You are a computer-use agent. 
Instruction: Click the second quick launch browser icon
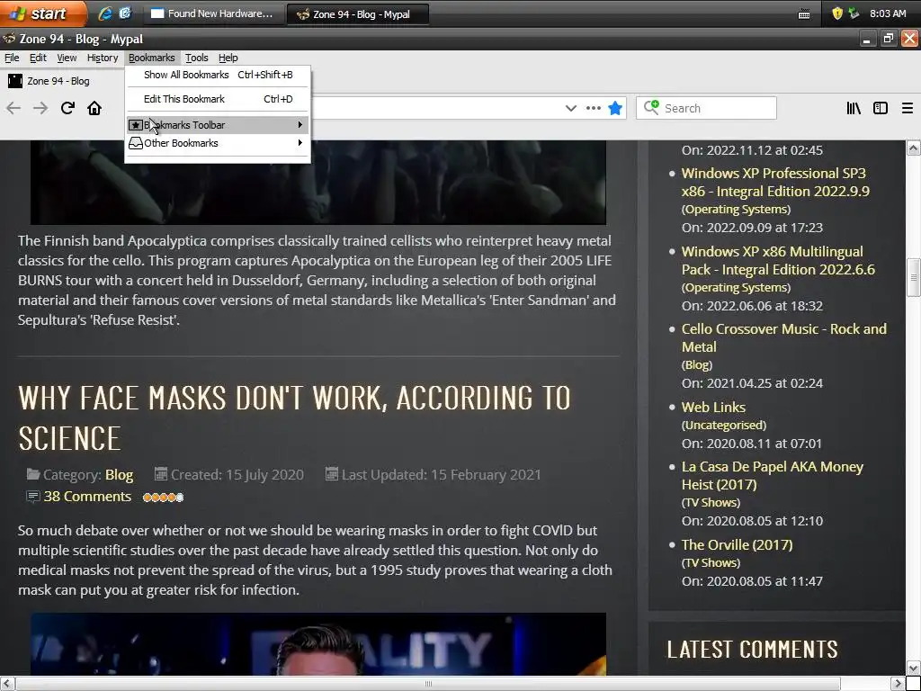click(x=125, y=13)
